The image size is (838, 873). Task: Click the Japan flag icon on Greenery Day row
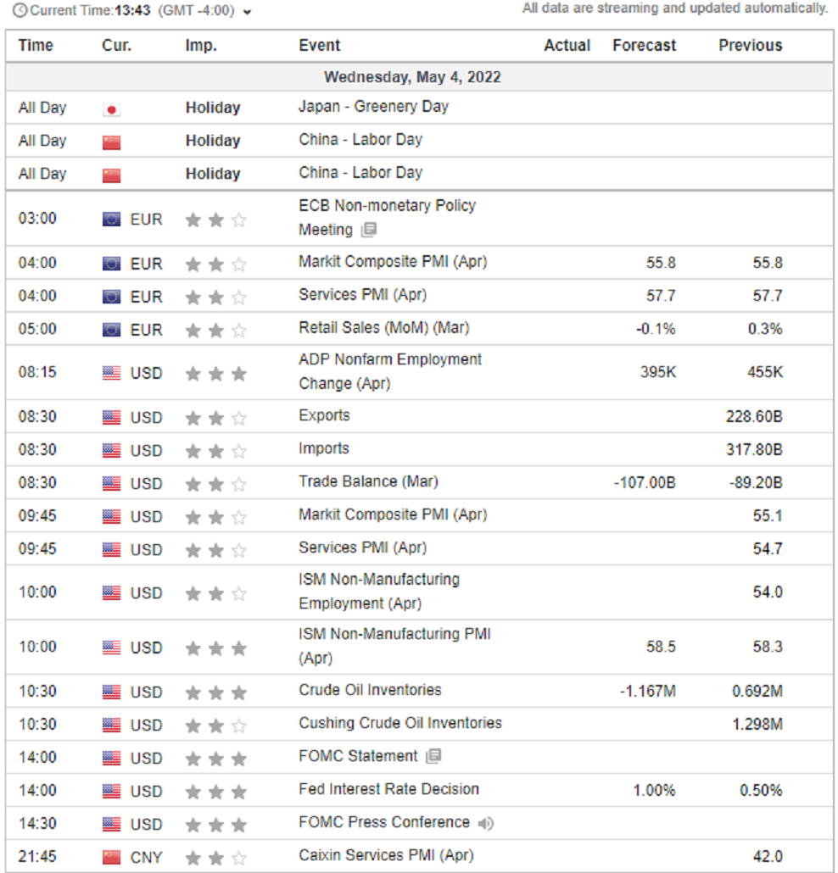111,109
